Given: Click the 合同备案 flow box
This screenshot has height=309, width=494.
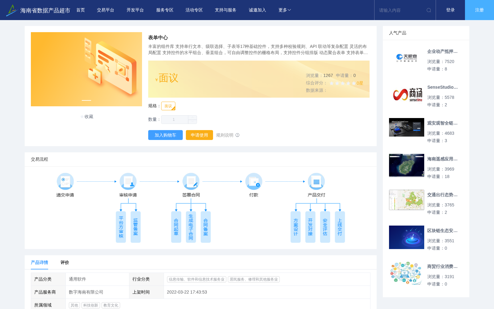Looking at the screenshot, I should [x=206, y=227].
